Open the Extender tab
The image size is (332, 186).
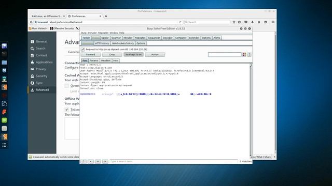(x=194, y=38)
